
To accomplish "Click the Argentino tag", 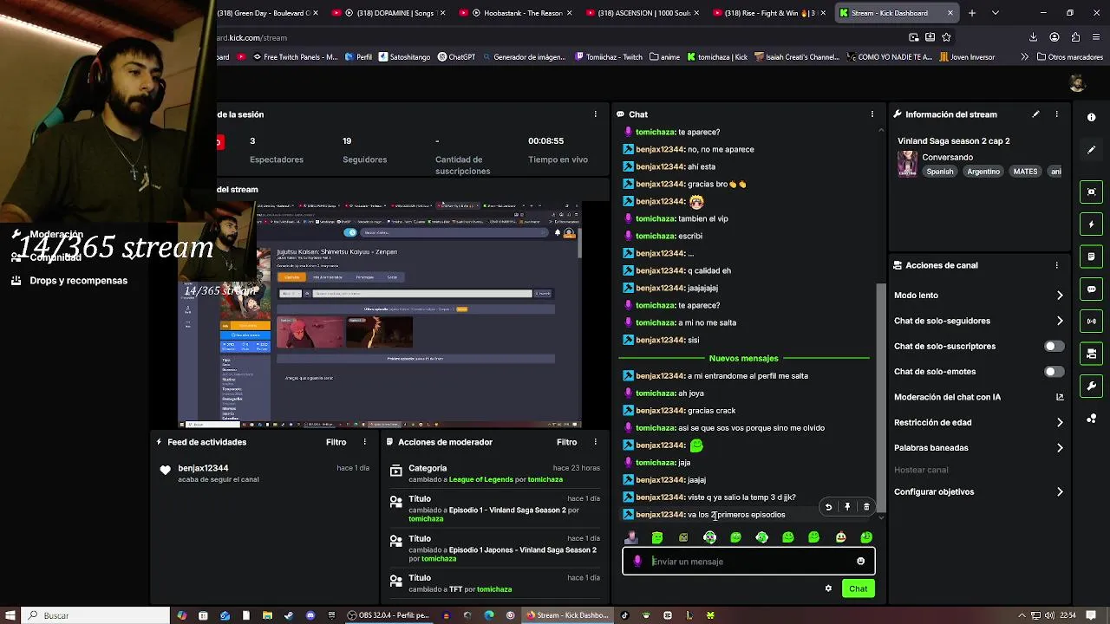I will pyautogui.click(x=983, y=172).
